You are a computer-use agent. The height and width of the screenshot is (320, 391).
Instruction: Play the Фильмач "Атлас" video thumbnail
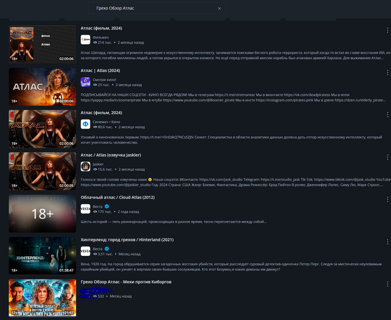(42, 44)
